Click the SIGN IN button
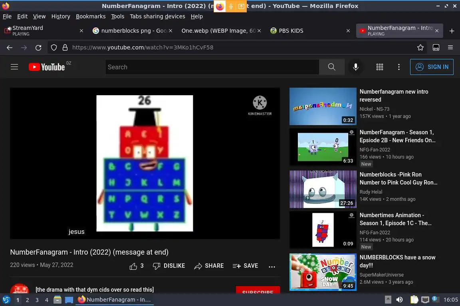This screenshot has height=306, width=460. pyautogui.click(x=432, y=67)
